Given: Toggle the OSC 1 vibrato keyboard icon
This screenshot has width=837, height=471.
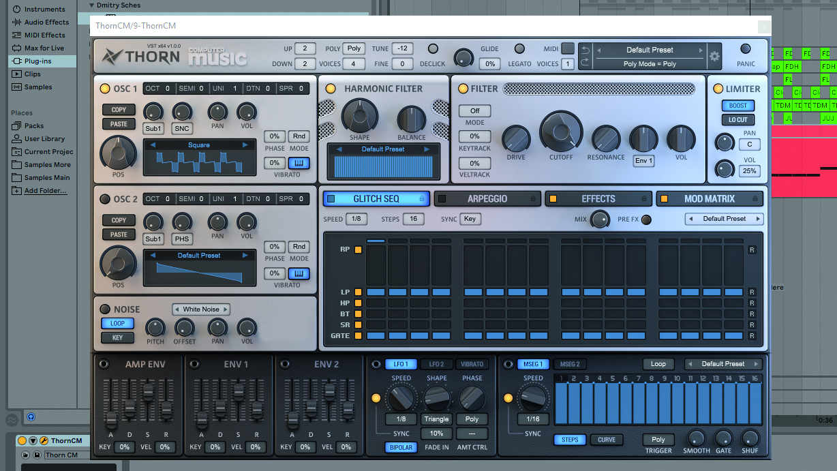Looking at the screenshot, I should click(x=299, y=163).
